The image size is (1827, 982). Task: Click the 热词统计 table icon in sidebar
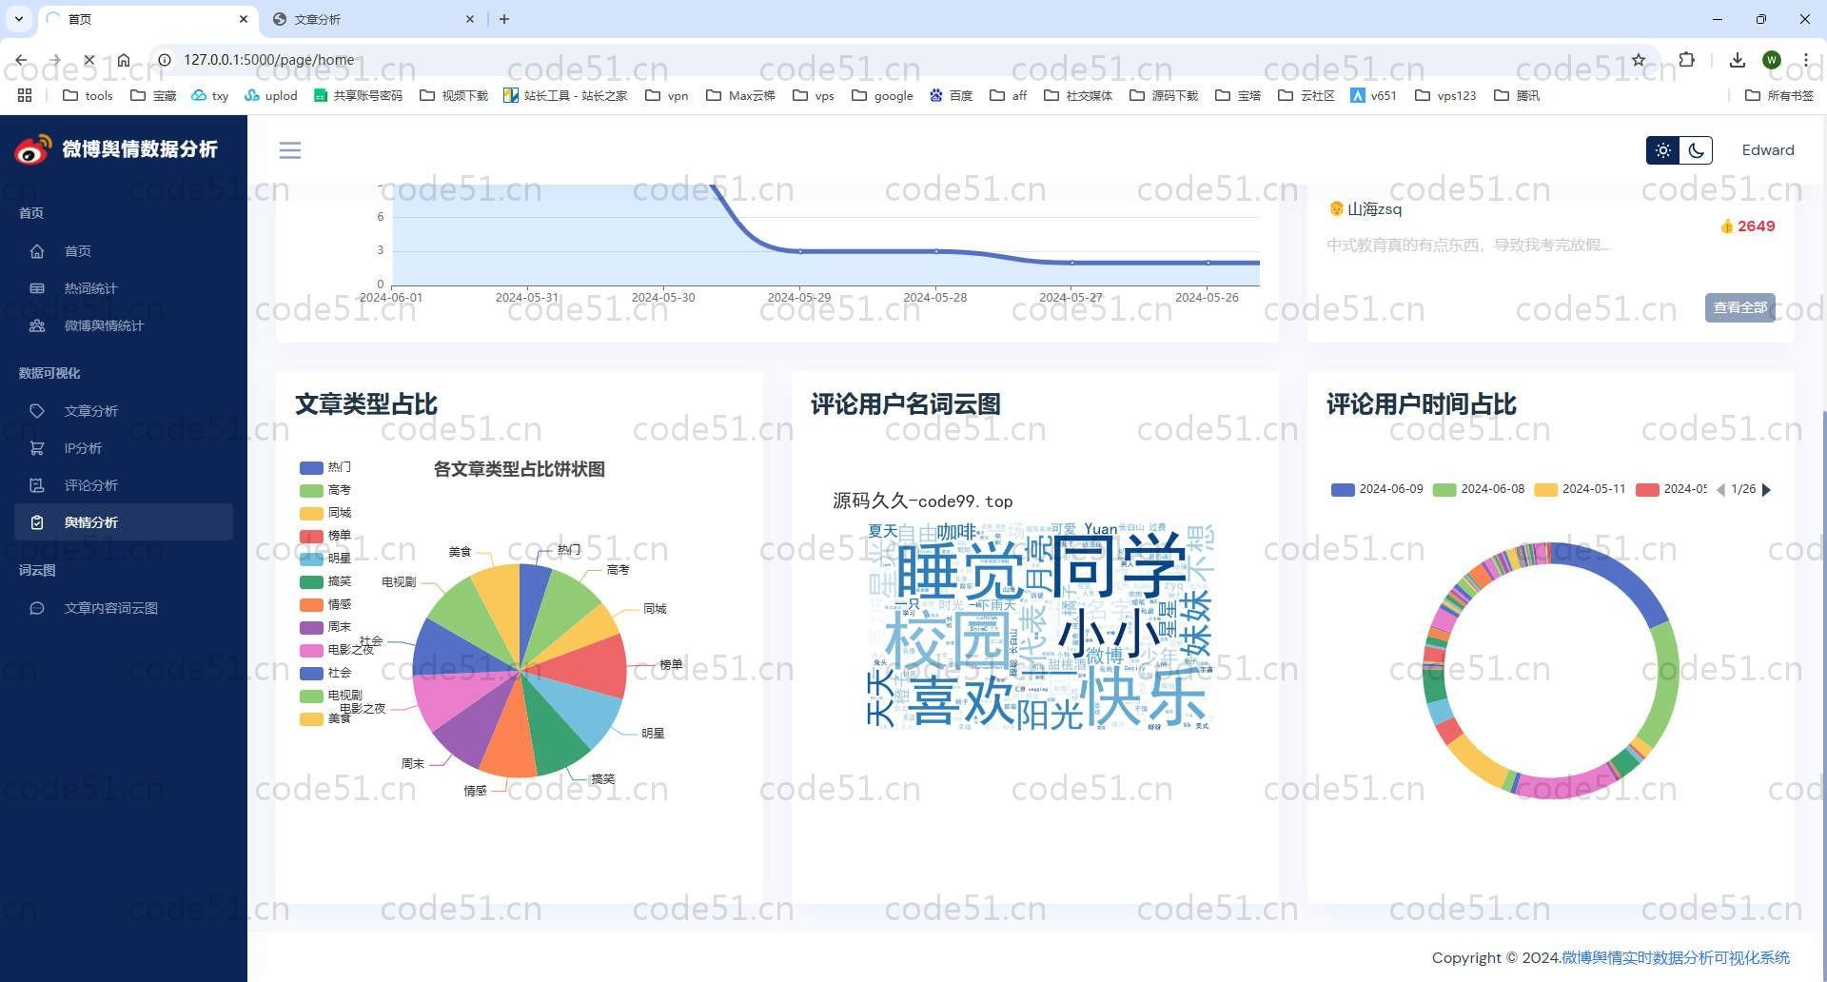[37, 288]
